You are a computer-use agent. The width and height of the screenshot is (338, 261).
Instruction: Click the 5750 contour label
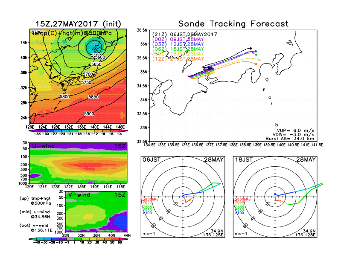point(86,82)
